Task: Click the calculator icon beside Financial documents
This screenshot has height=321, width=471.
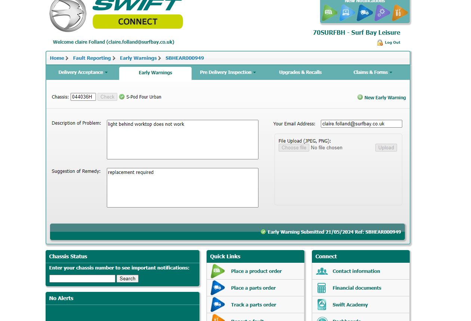Action: pyautogui.click(x=322, y=288)
